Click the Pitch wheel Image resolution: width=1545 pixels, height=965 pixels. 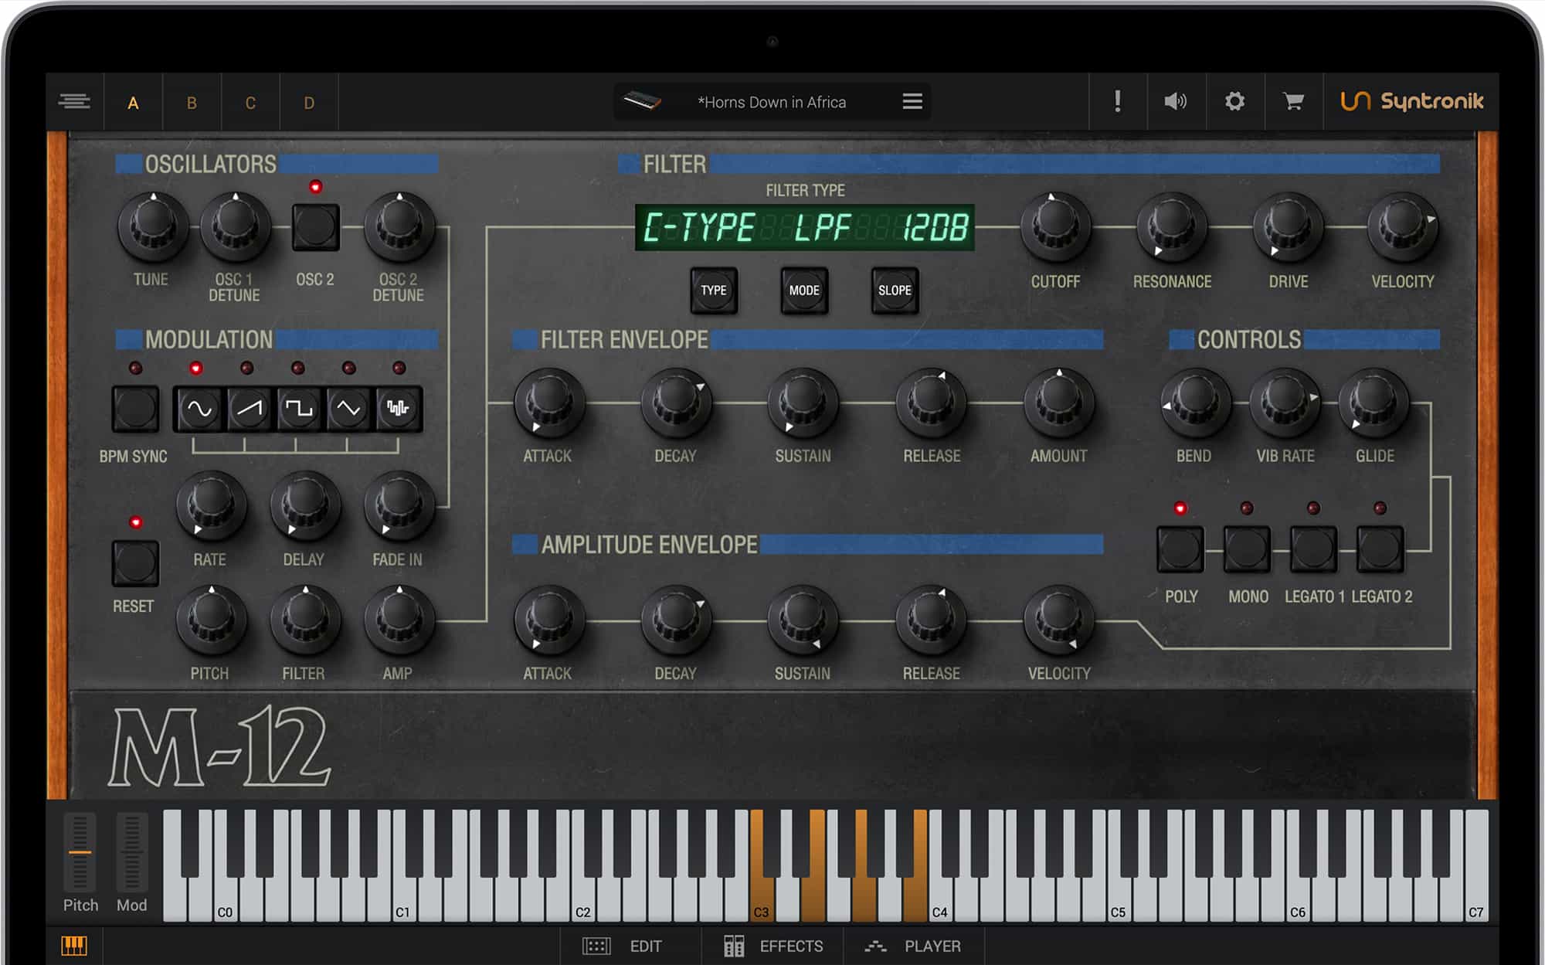pos(80,851)
